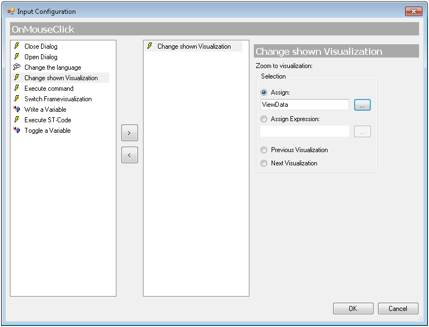Select Change shown Visualization in the assigned list
Viewport: 429px width, 327px height.
[193, 46]
